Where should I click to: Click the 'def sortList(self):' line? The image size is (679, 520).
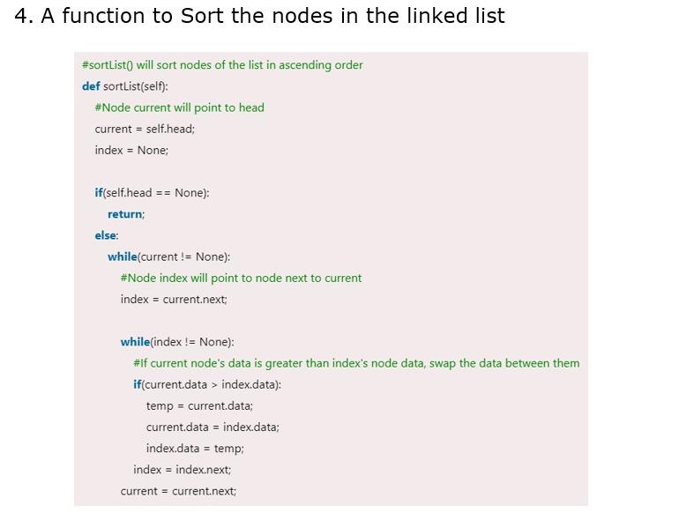[x=124, y=86]
